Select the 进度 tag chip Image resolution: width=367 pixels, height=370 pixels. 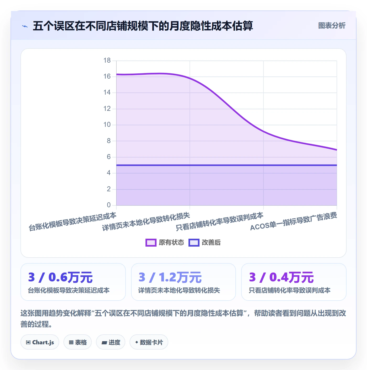(x=111, y=342)
